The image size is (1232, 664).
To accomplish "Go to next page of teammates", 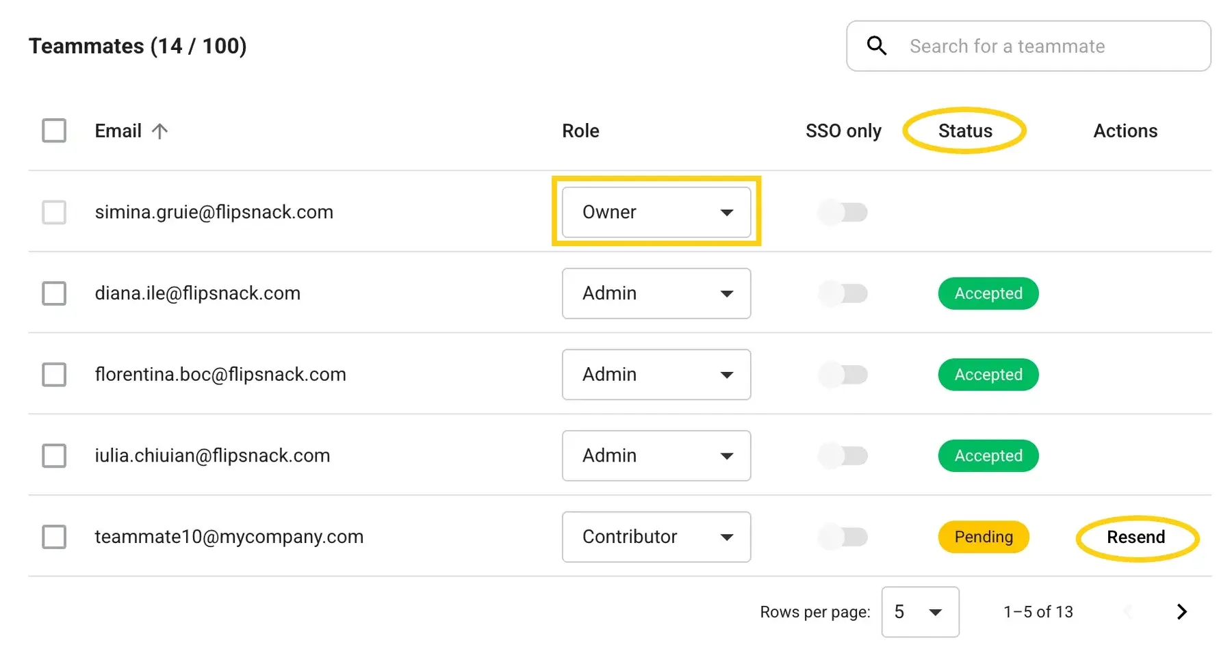I will (x=1181, y=611).
